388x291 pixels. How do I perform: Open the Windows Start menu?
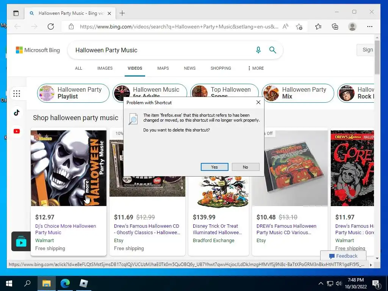point(9,283)
